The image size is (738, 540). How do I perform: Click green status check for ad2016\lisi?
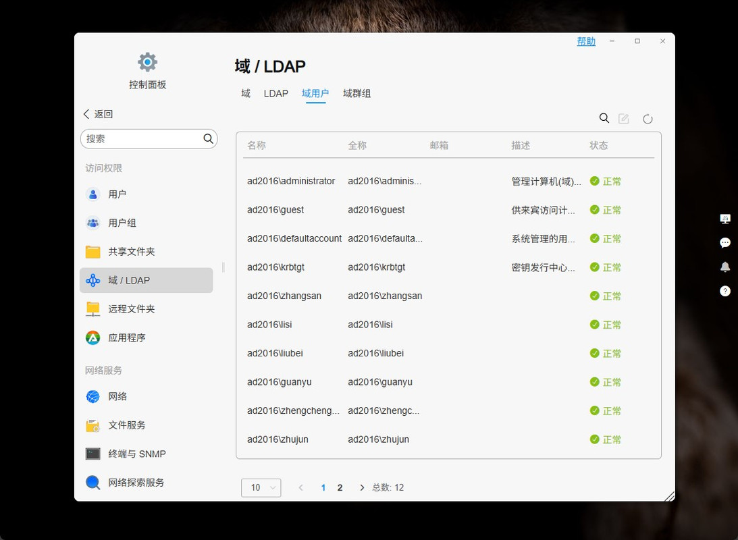pos(594,325)
